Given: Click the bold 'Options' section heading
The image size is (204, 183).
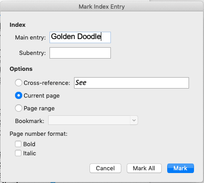Looking at the screenshot, I should coord(21,69).
